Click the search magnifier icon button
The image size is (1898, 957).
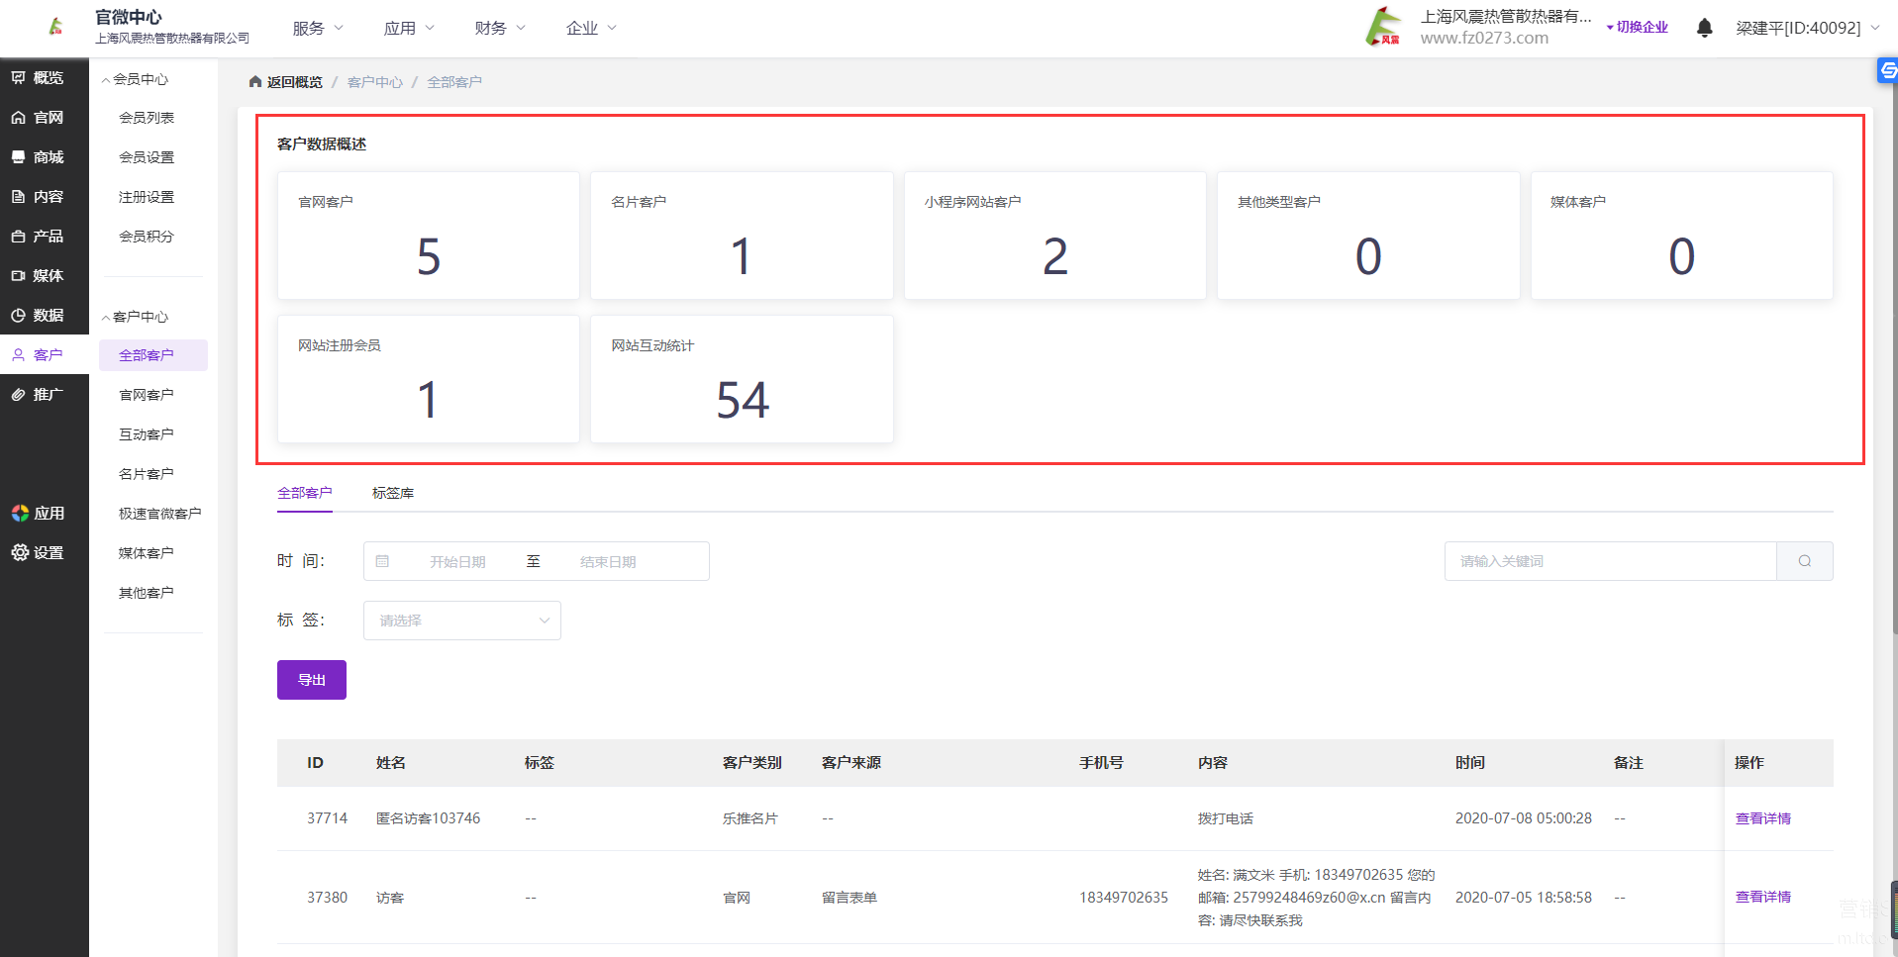coord(1804,561)
